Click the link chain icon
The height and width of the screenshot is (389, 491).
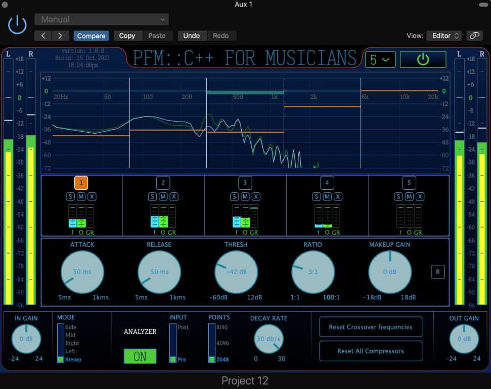click(x=474, y=35)
